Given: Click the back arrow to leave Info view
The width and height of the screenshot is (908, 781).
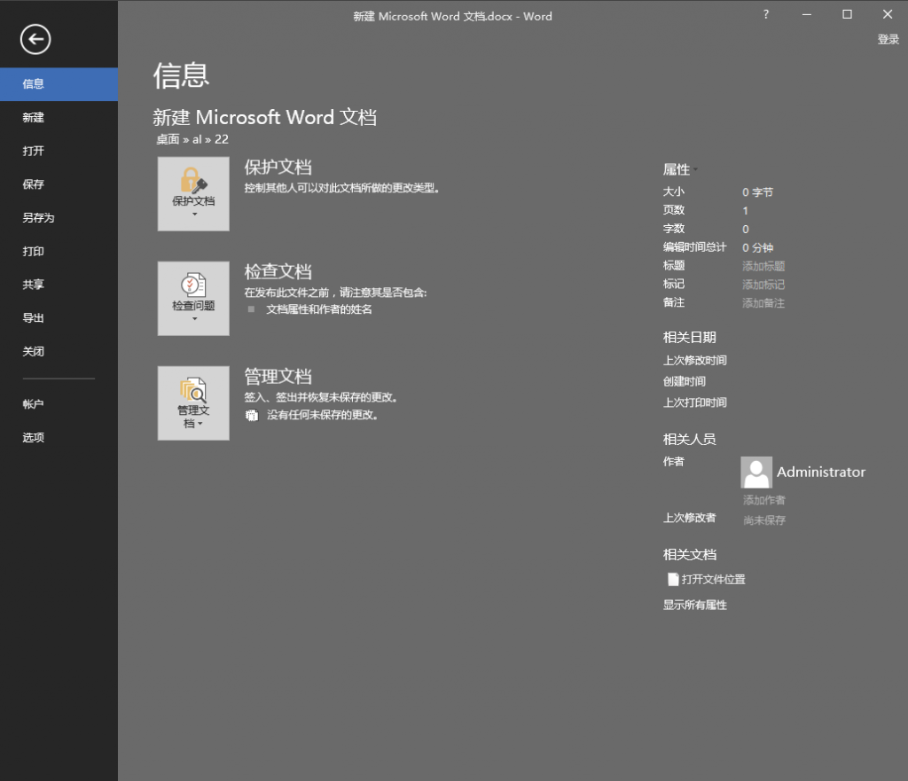Looking at the screenshot, I should tap(36, 39).
